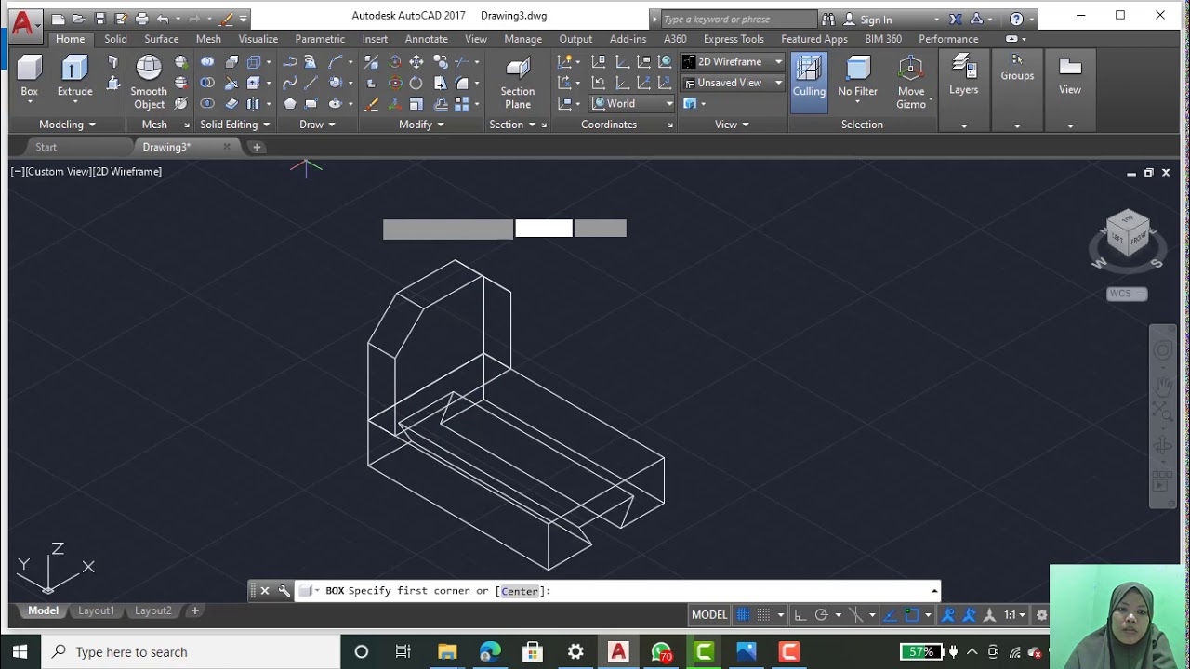Undo the last action
Screen dimensions: 1190x669
click(x=164, y=19)
